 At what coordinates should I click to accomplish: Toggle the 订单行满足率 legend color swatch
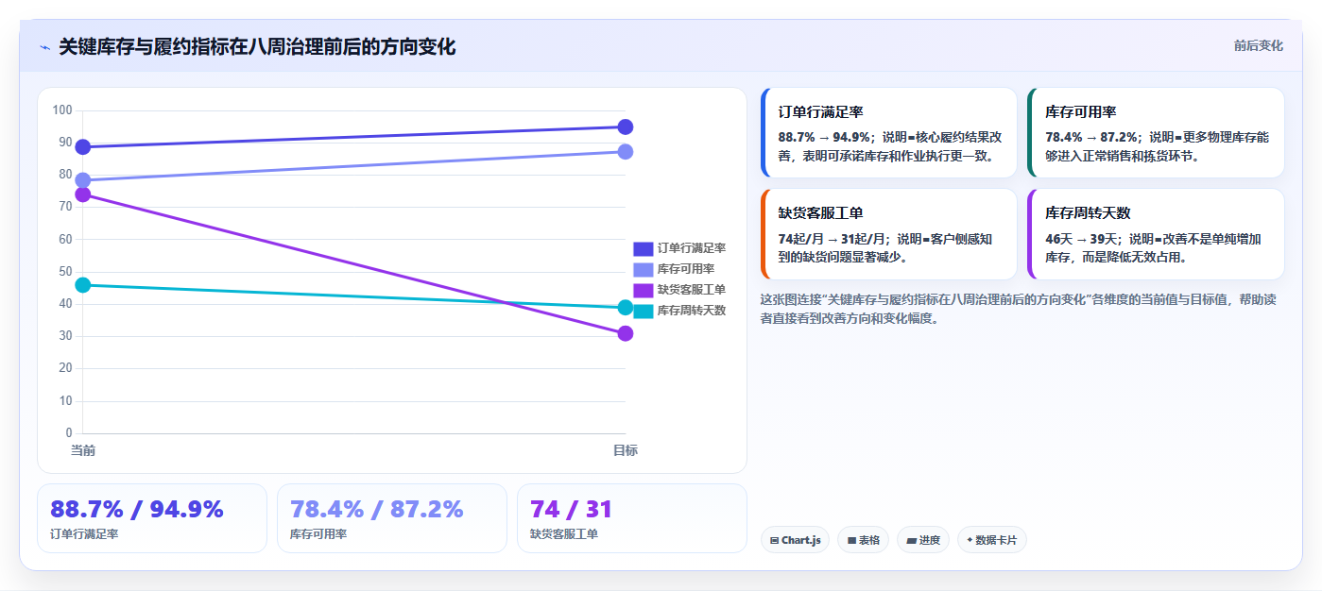pos(643,248)
